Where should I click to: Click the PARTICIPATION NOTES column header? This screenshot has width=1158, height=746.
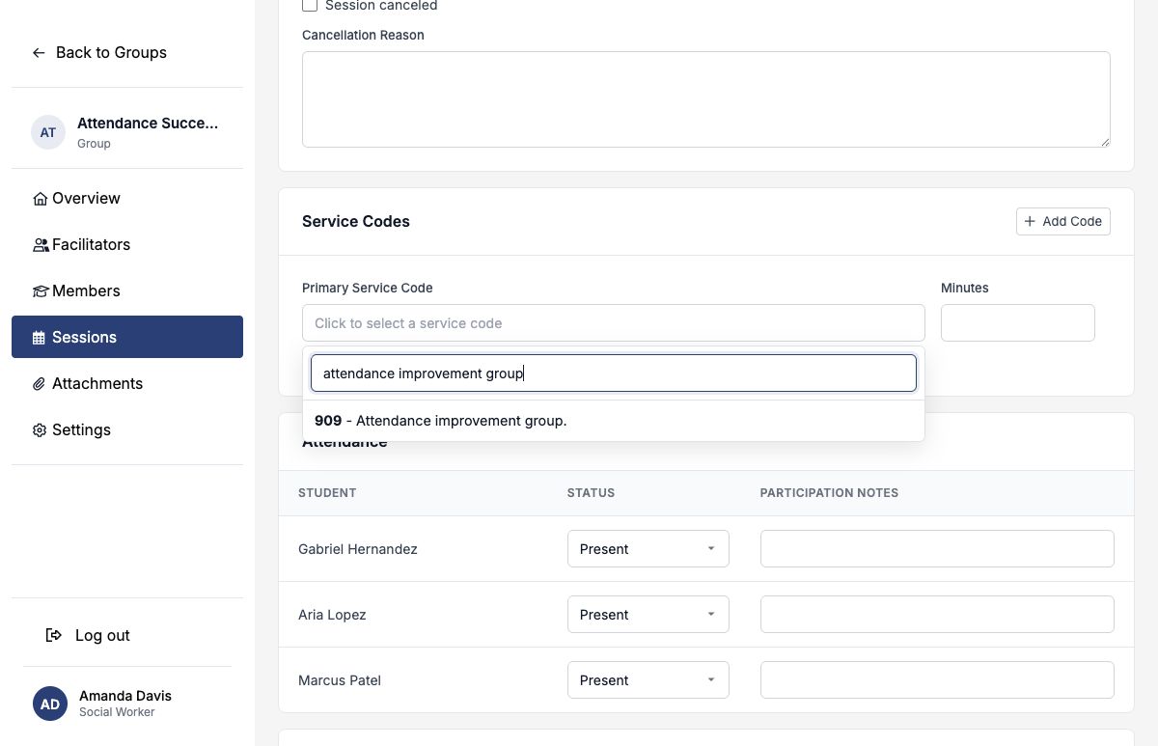pyautogui.click(x=829, y=493)
